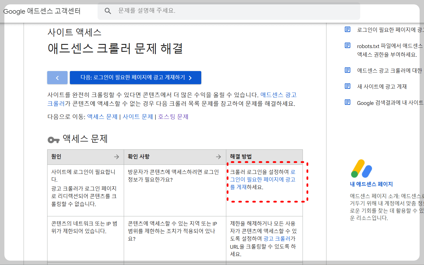Jump to '액세스 문제' anchor link
424x265 pixels.
[x=102, y=117]
